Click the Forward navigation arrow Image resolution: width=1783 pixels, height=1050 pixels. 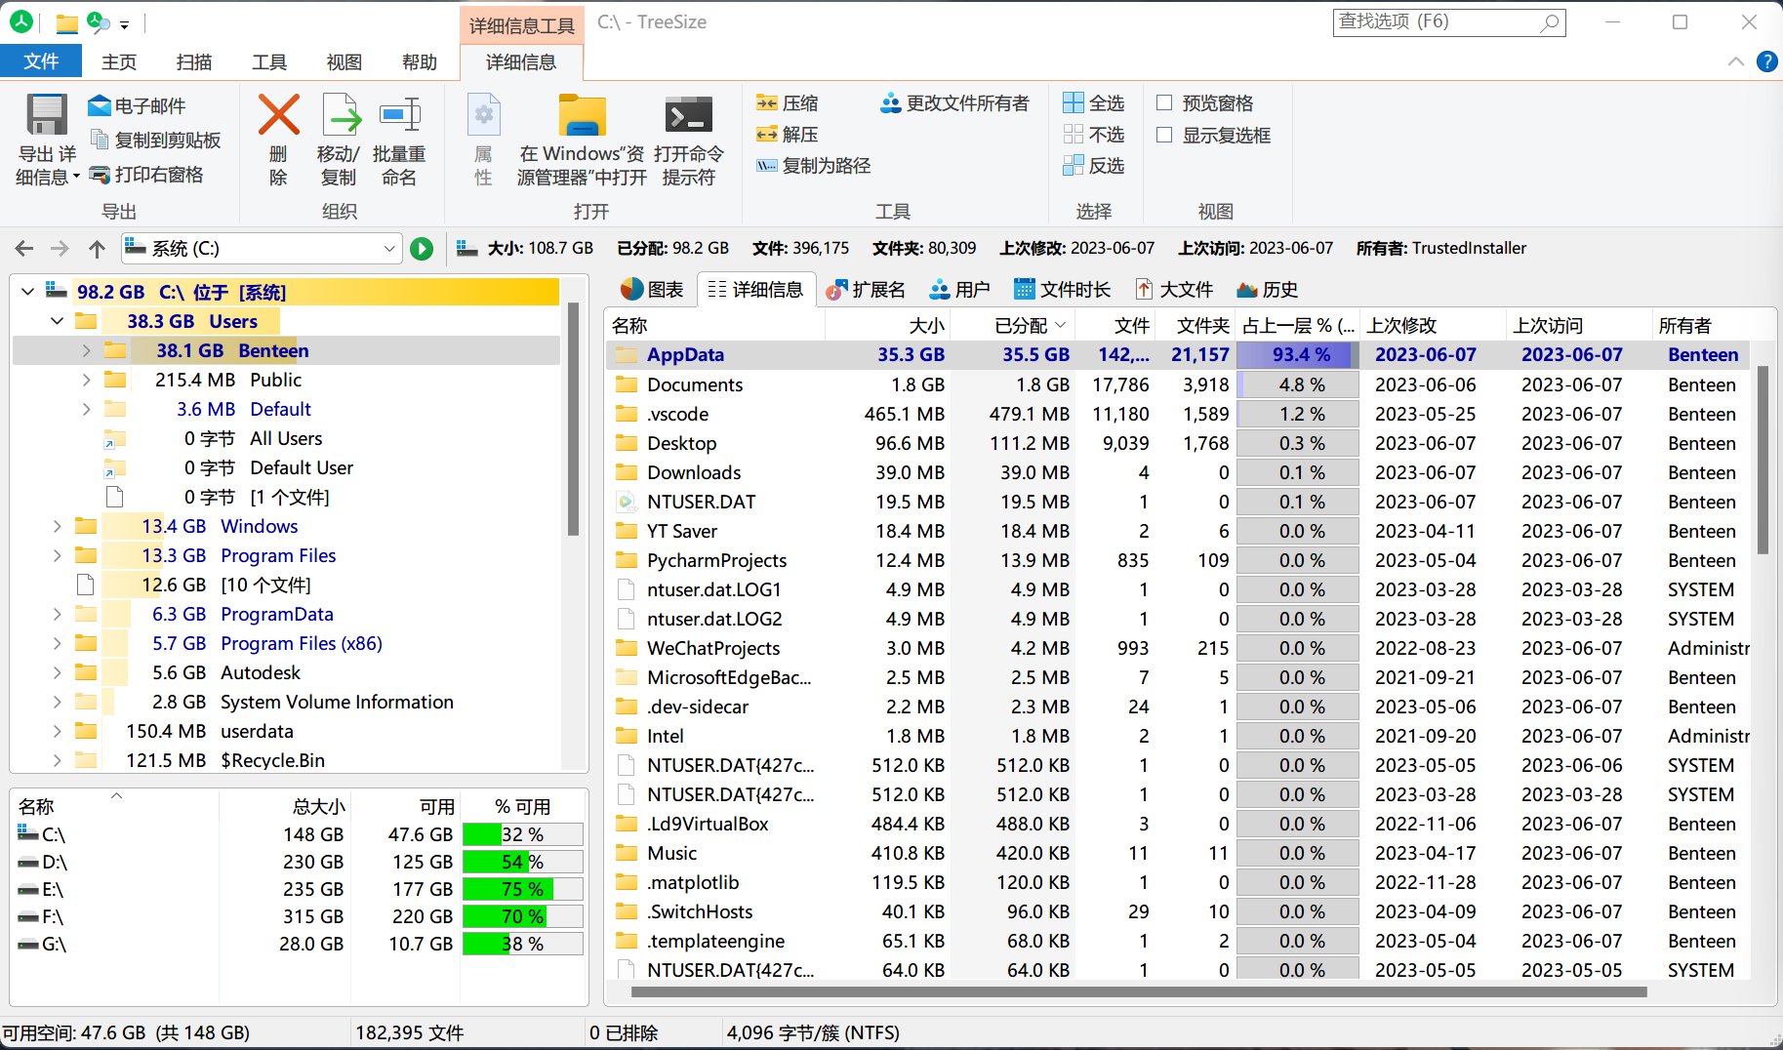[x=60, y=249]
